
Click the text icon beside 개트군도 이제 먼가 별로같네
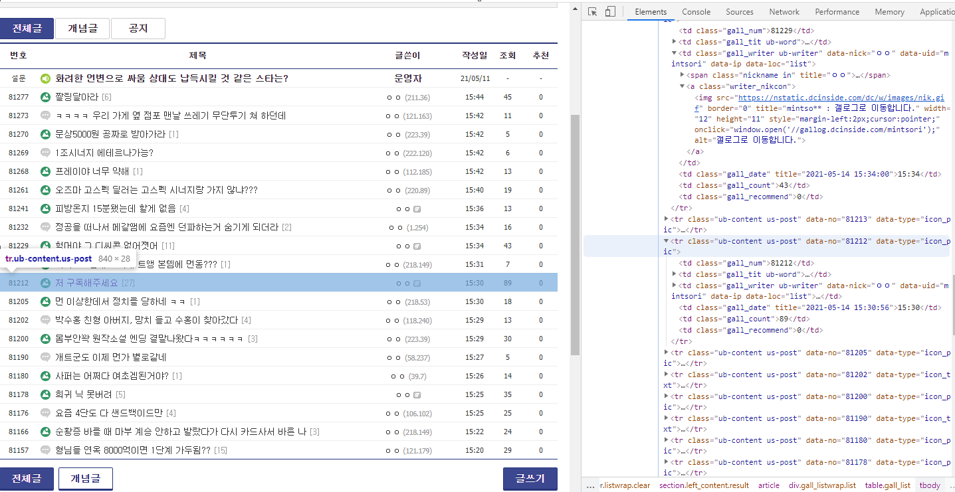click(x=45, y=357)
